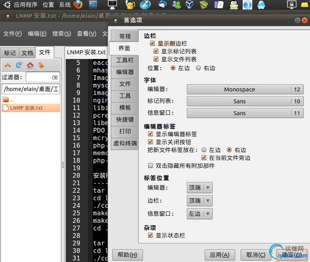Switch to 工具 preferences tab
The width and height of the screenshot is (310, 262).
(x=125, y=96)
